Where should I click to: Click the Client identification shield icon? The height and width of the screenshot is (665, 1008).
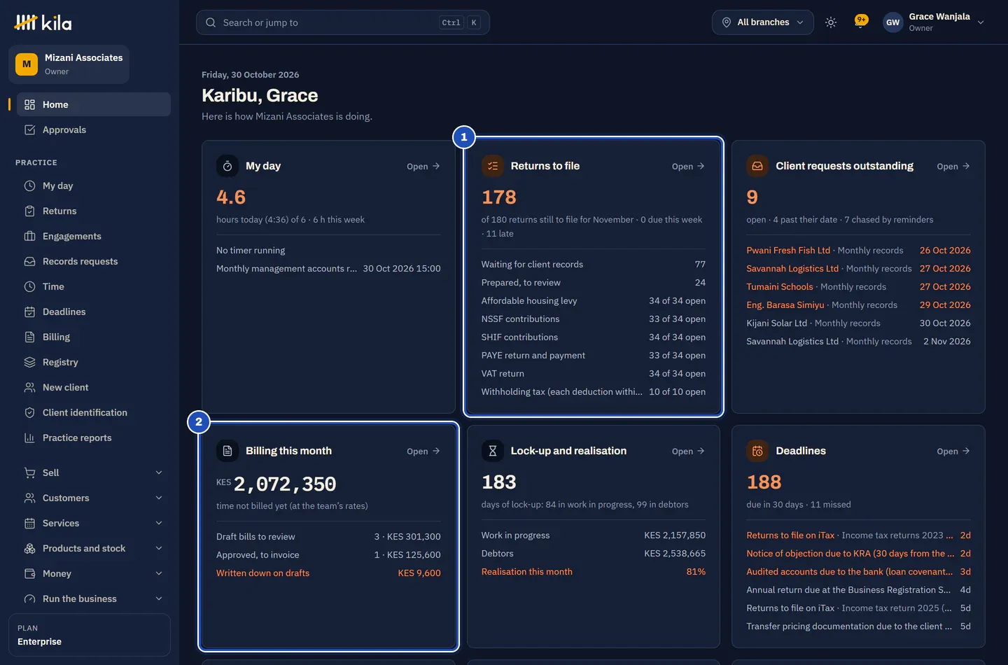(x=29, y=412)
